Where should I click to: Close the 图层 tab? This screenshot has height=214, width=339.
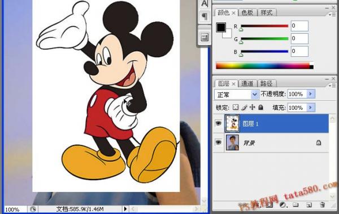pos(233,84)
